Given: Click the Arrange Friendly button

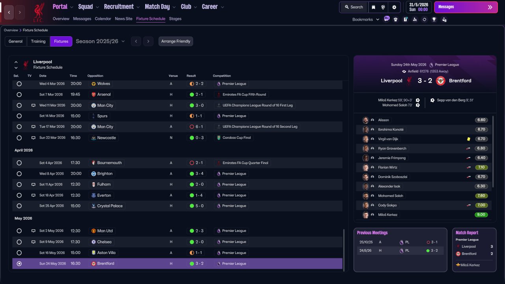Looking at the screenshot, I should (x=176, y=41).
